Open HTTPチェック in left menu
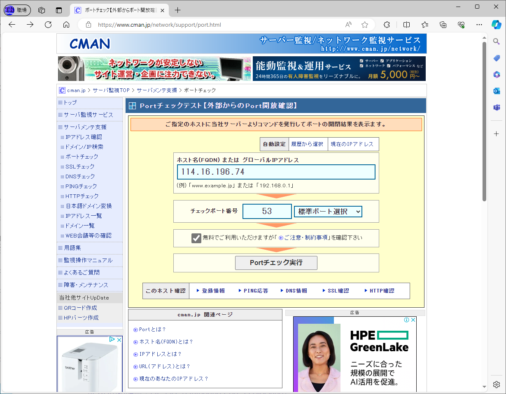Image resolution: width=506 pixels, height=394 pixels. pos(82,196)
